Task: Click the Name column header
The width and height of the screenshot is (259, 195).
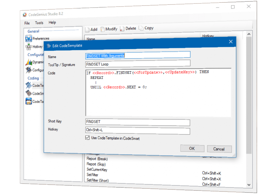Action: coord(91,39)
